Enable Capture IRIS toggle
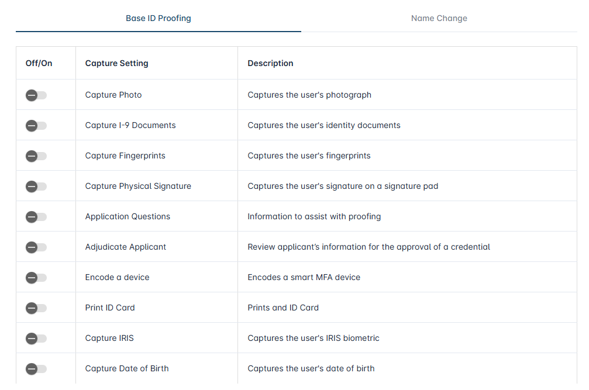Screen dimensions: 589x390 pyautogui.click(x=36, y=339)
